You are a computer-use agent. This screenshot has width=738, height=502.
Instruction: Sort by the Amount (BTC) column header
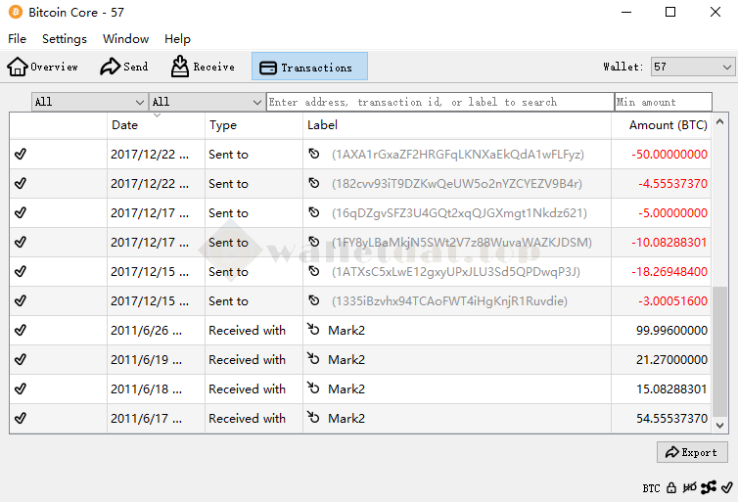pos(668,125)
